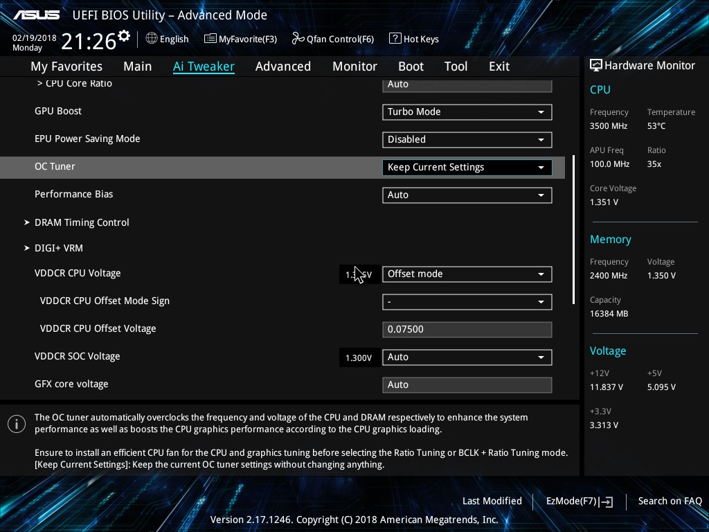Switch to Advanced tab

coord(283,66)
